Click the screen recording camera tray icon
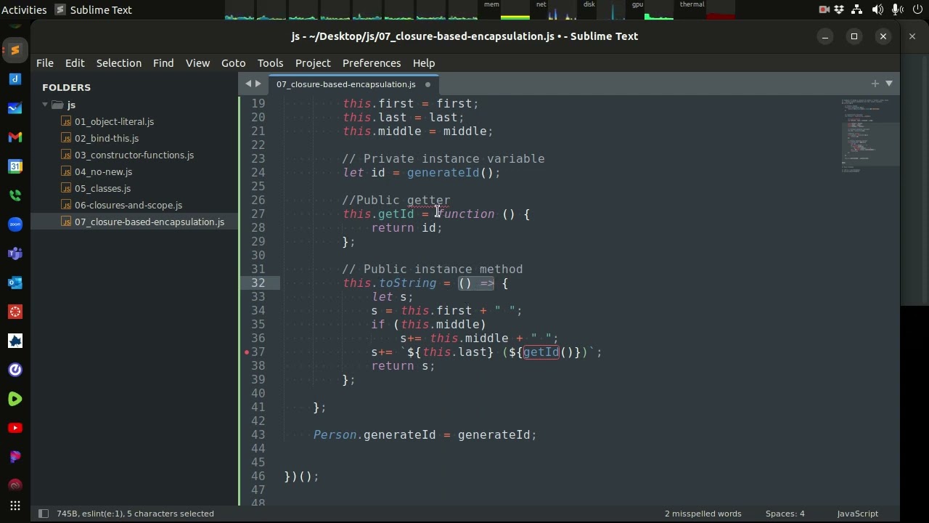Screen dimensions: 929x523 click(x=824, y=9)
